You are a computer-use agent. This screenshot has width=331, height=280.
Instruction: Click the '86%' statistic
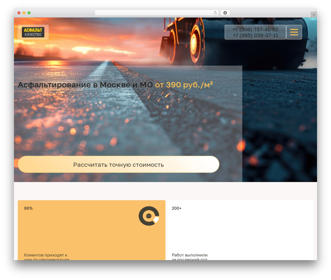tap(28, 208)
